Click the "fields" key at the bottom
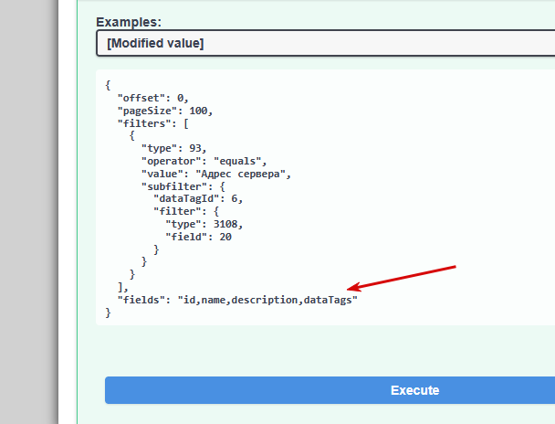This screenshot has height=424, width=555. (141, 300)
